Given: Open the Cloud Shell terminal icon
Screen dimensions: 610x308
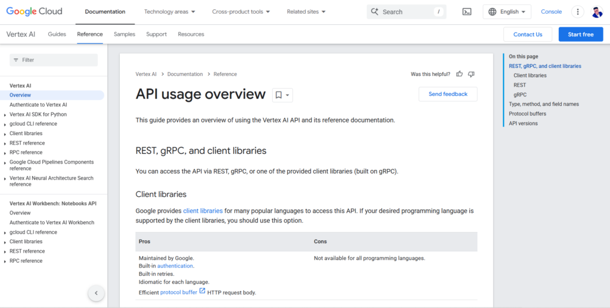Looking at the screenshot, I should [x=467, y=12].
